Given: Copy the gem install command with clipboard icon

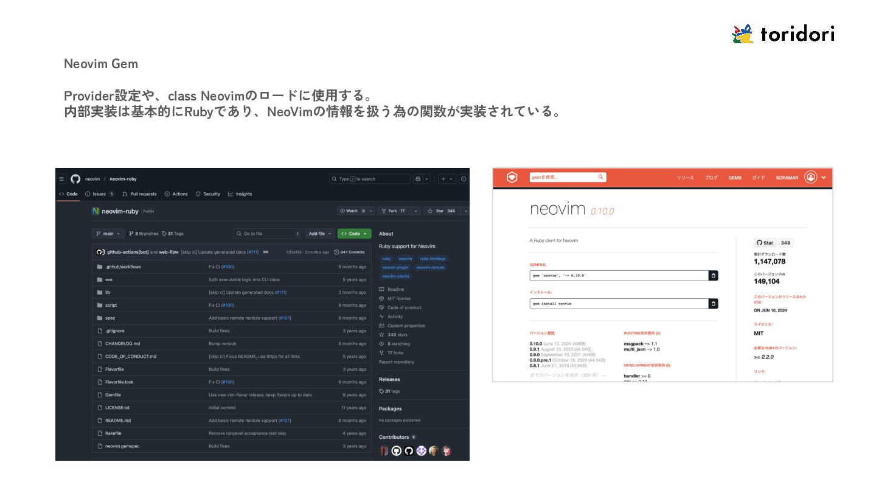Looking at the screenshot, I should pos(714,303).
